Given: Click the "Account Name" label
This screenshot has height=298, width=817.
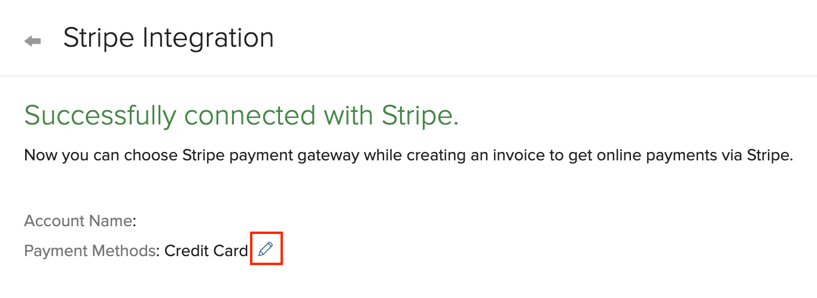Looking at the screenshot, I should click(78, 221).
